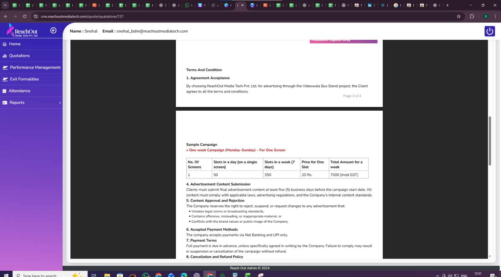
Task: Reload the page with the refresh icon
Action: coord(24,16)
